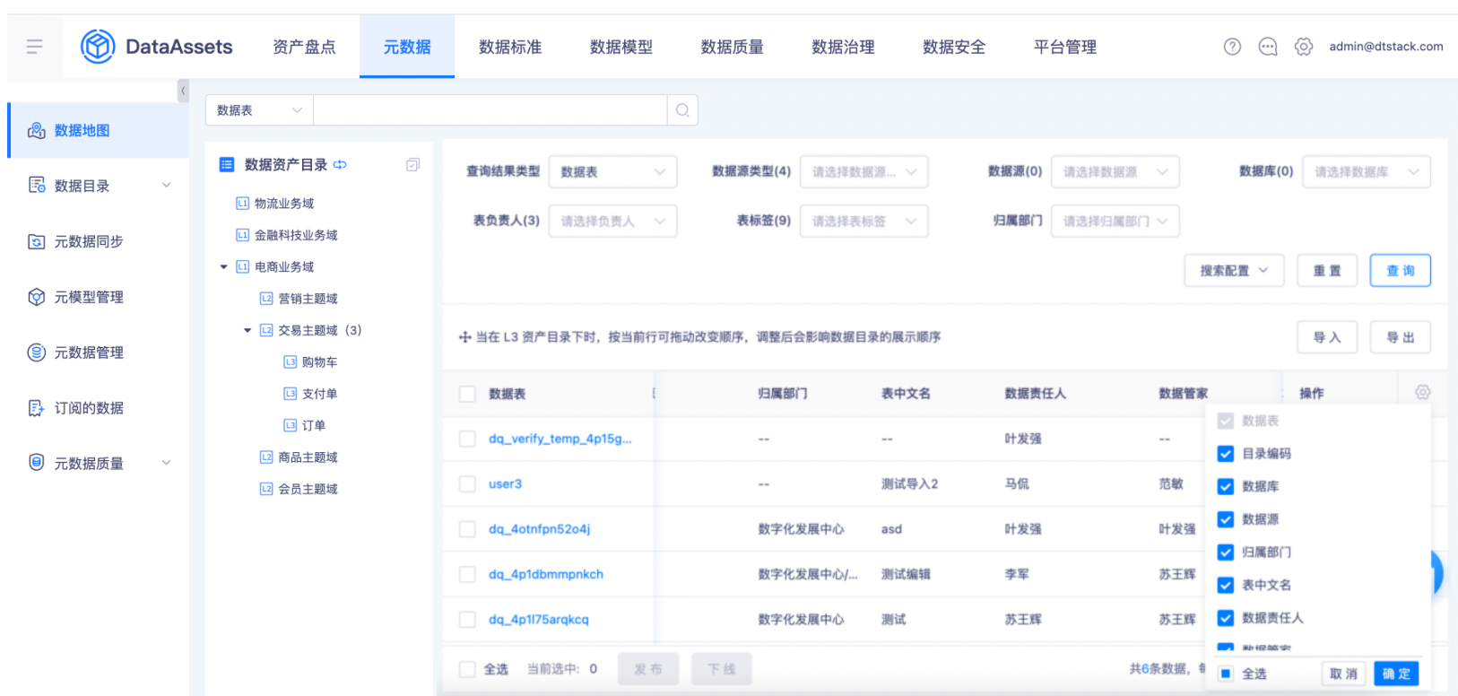Toggle 全选 in column settings popup
This screenshot has width=1458, height=696.
point(1226,674)
